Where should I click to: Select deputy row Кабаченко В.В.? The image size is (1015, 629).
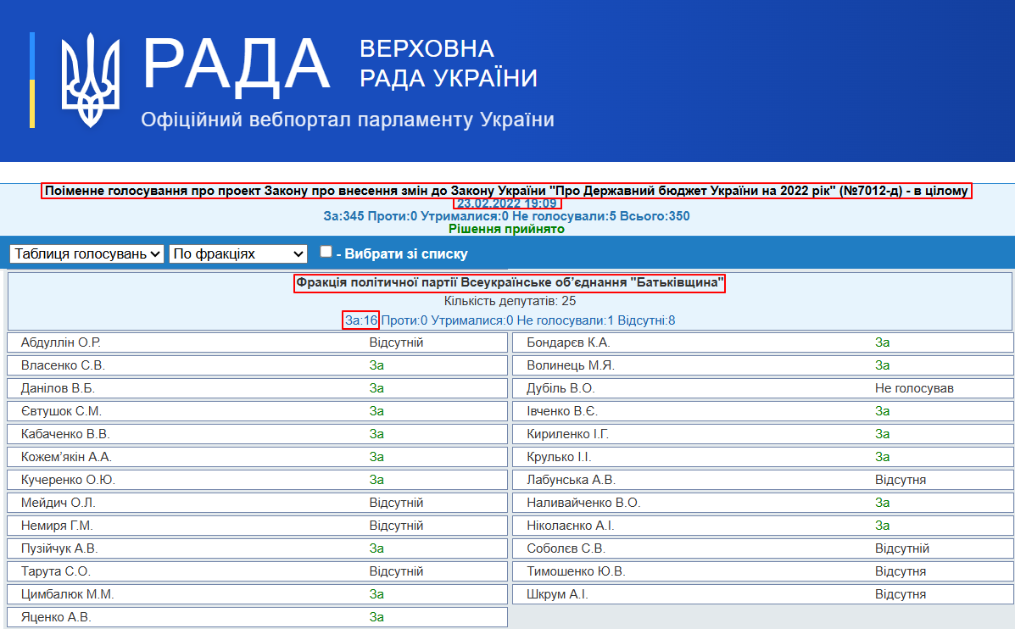(257, 434)
